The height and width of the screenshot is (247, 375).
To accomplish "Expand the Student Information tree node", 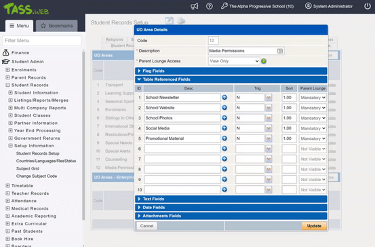I will [x=11, y=92].
